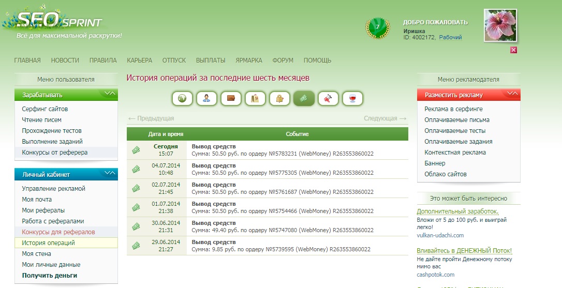Click the Рабочий status link
The height and width of the screenshot is (288, 562).
pyautogui.click(x=450, y=37)
